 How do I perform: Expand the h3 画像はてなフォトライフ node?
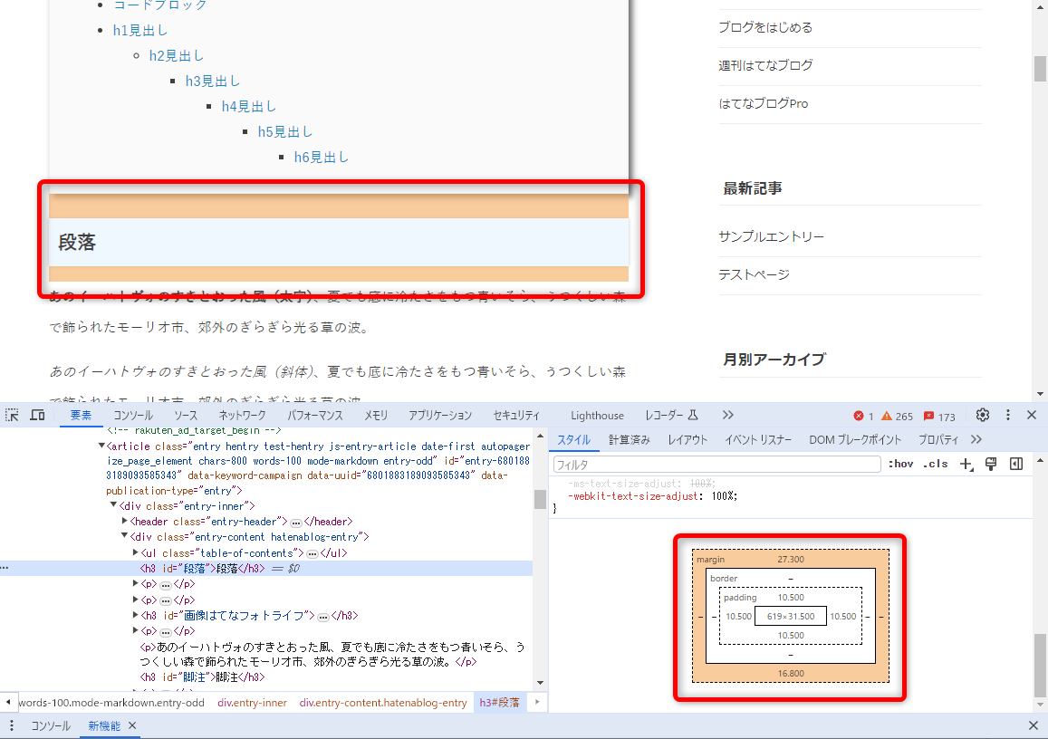point(136,615)
